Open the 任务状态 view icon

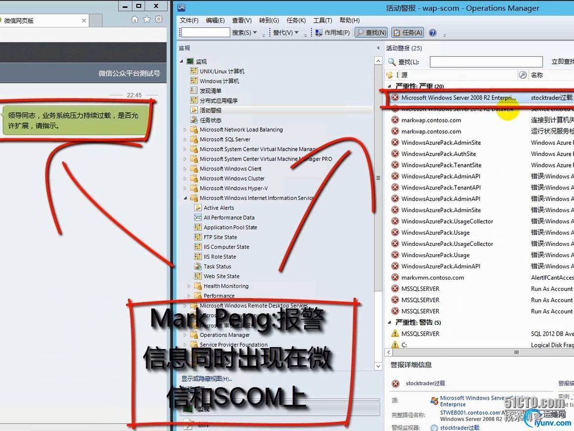click(x=194, y=120)
